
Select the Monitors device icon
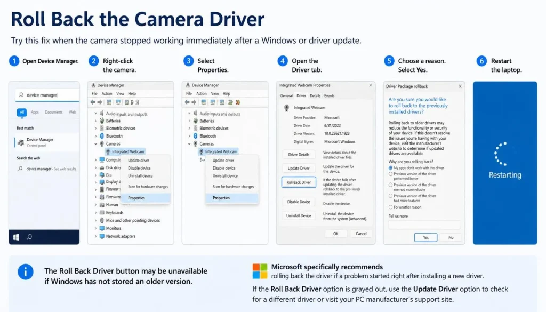(102, 228)
